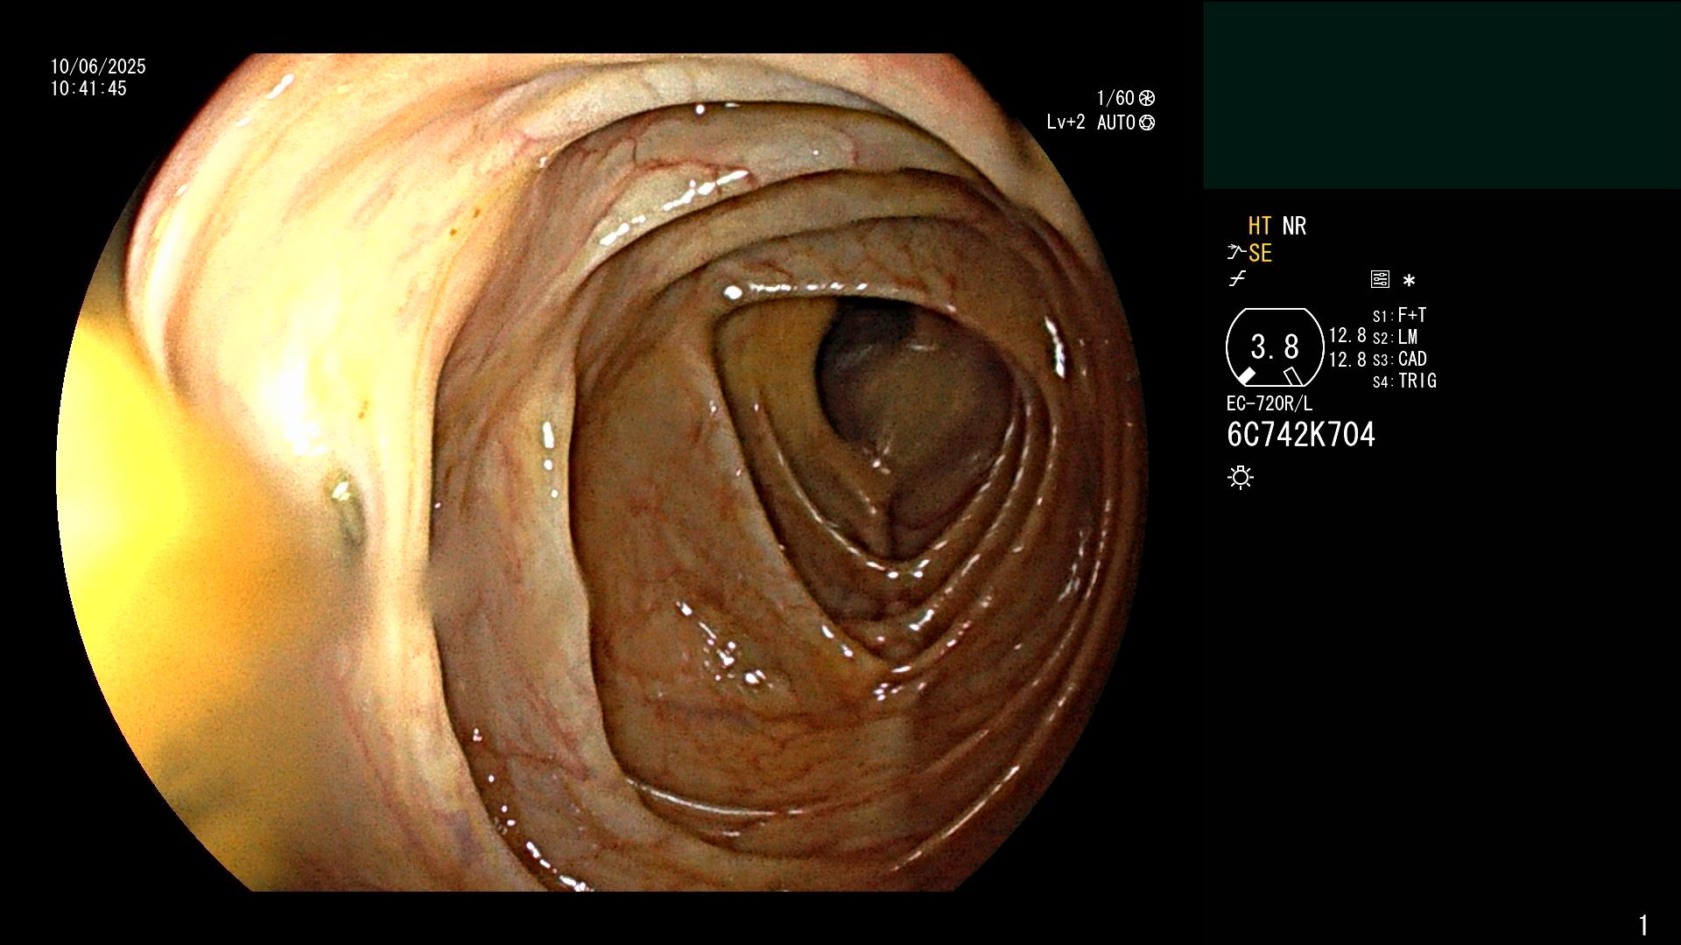The width and height of the screenshot is (1681, 945).
Task: Click the scope diameter diagram showing 3.8
Action: point(1275,347)
